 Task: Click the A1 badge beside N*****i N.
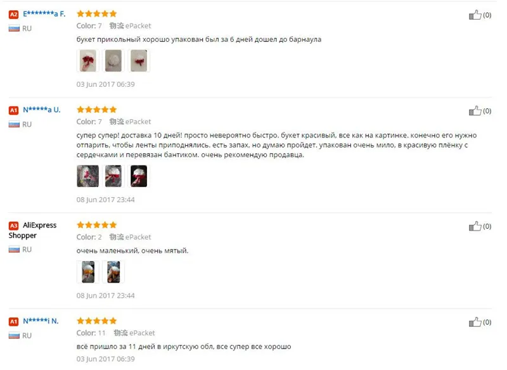tap(13, 321)
